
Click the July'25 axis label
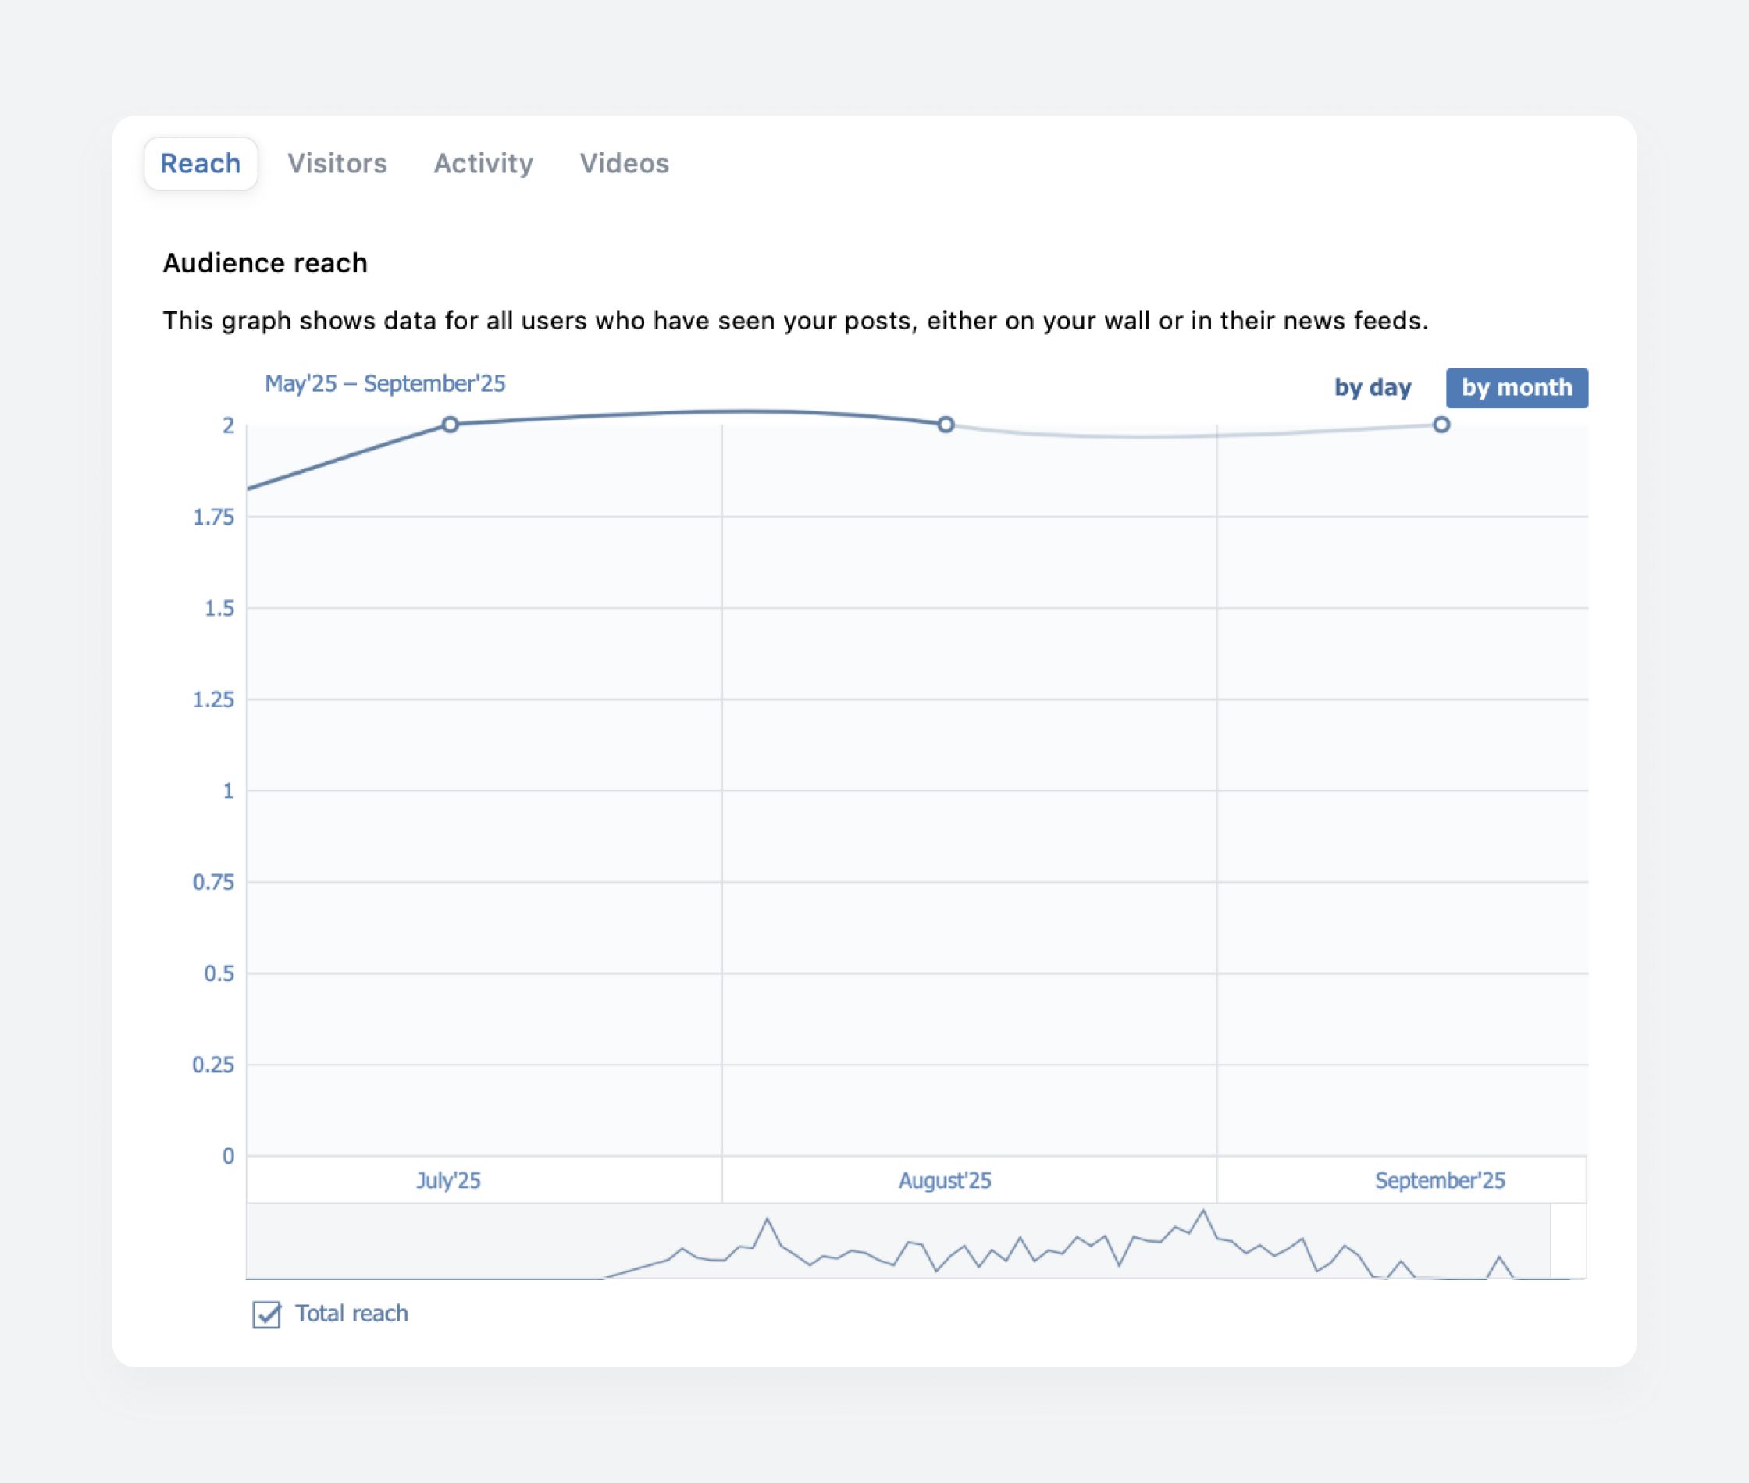click(448, 1180)
